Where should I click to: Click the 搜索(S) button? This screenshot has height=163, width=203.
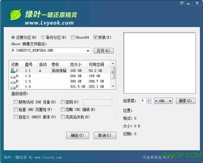tap(186, 101)
